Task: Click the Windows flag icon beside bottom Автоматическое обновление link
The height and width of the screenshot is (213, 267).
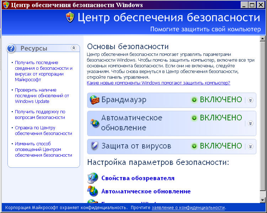Action: click(93, 191)
